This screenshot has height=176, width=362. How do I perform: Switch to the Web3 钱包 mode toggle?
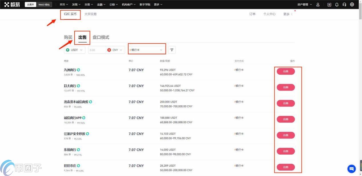click(44, 5)
